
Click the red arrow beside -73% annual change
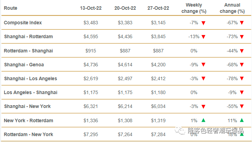click(x=242, y=37)
